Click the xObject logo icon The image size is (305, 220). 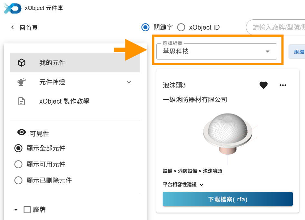coord(13,8)
